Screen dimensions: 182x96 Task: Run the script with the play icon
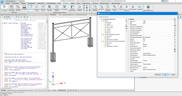pyautogui.click(x=22, y=17)
